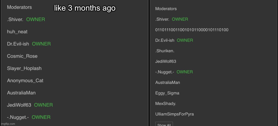Open MexShady. profile link
Image resolution: width=278 pixels, height=126 pixels.
[x=166, y=104]
